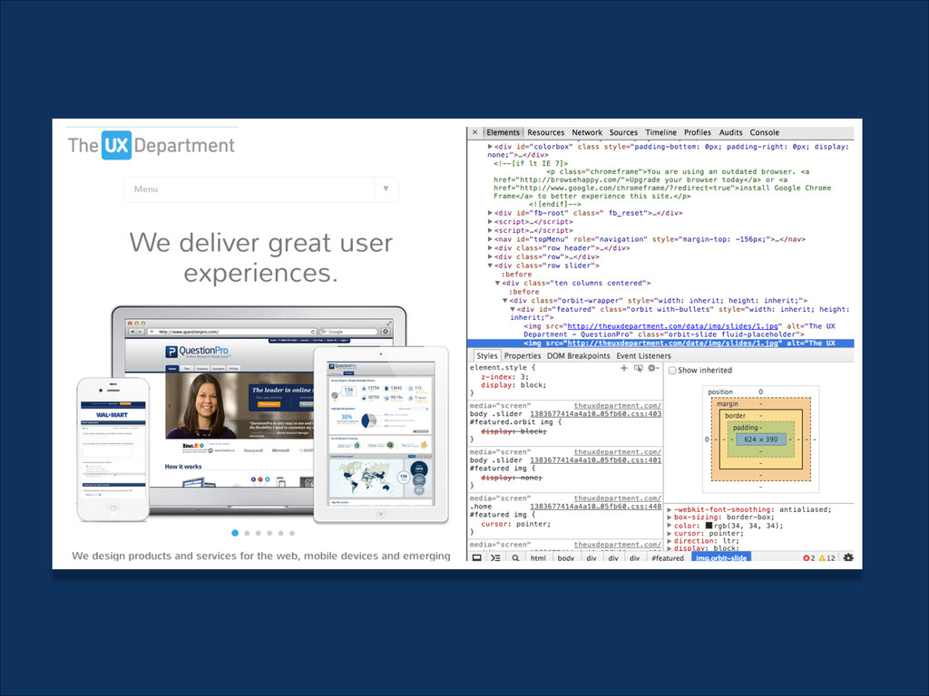Enable the Show inherited checkbox
The image size is (929, 696).
[x=672, y=371]
